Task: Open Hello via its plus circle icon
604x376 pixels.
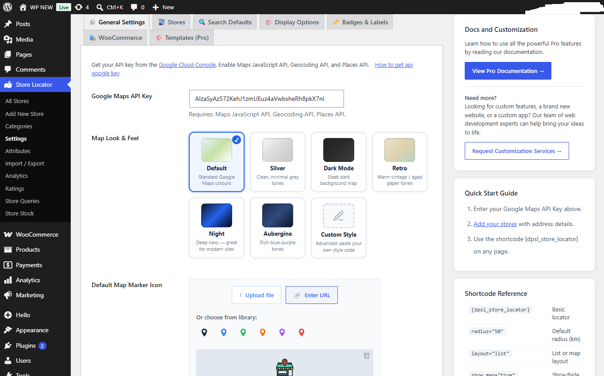Action: 8,315
